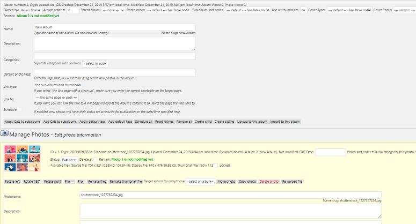Click the 'Manage Photos' heading text
This screenshot has height=224, width=416.
tap(29, 135)
